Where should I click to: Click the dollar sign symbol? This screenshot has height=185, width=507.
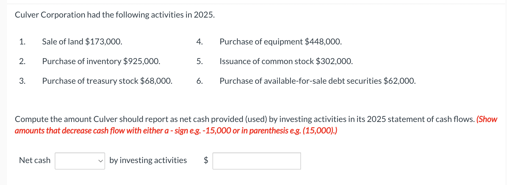point(205,160)
